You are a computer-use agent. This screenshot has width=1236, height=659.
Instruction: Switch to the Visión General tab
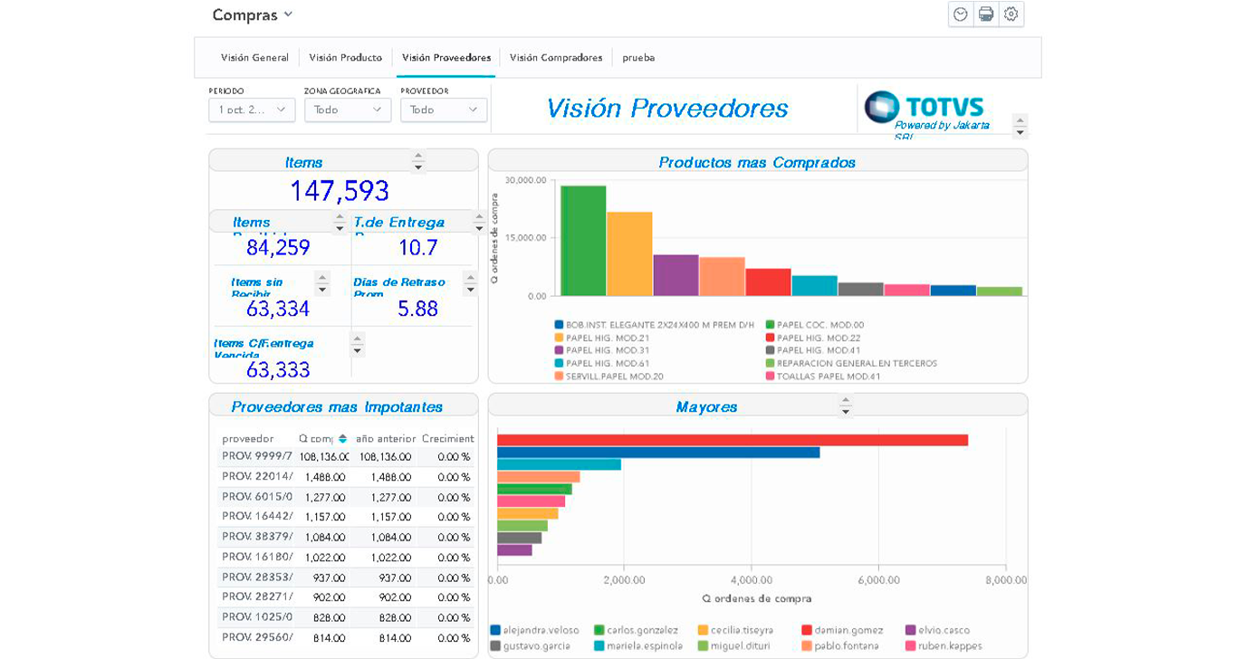[254, 58]
